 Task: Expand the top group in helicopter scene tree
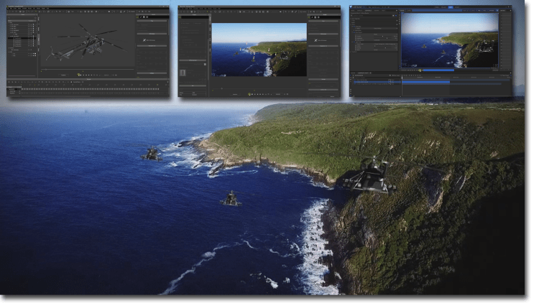10,22
